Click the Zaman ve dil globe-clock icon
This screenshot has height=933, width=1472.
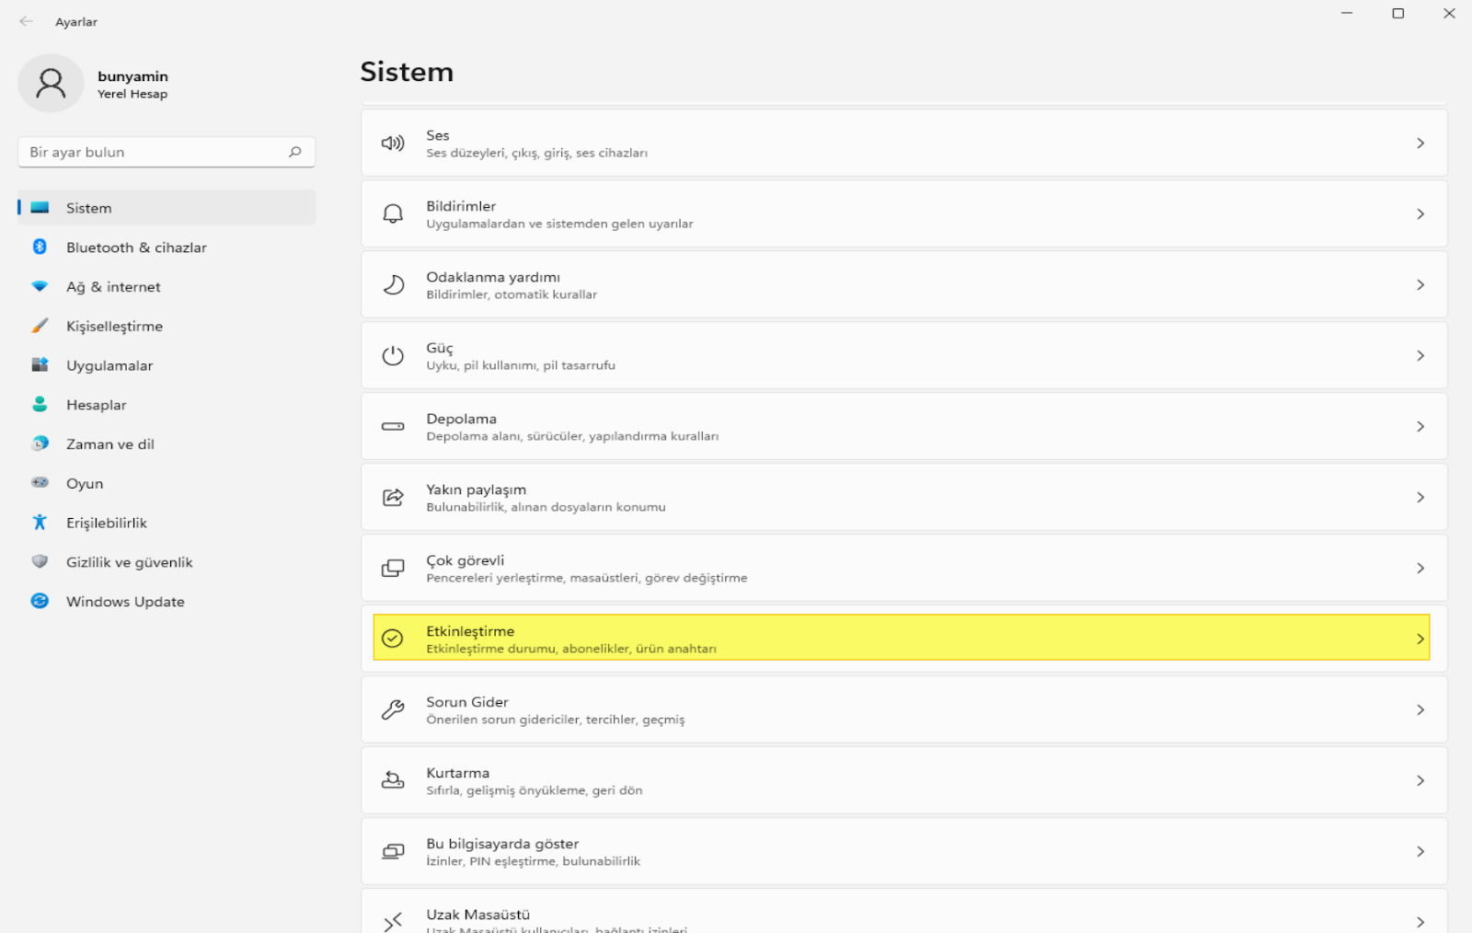(x=40, y=443)
